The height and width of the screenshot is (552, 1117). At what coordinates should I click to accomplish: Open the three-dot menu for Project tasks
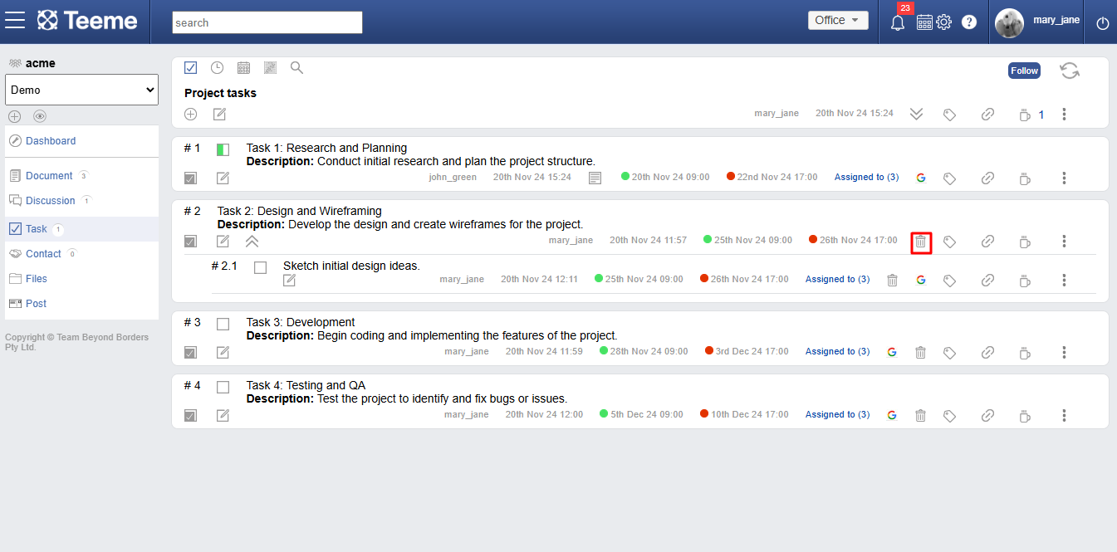click(1064, 115)
